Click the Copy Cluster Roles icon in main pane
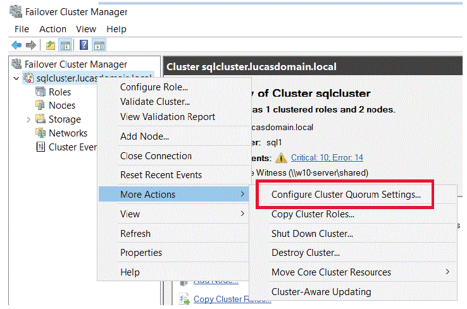Image resolution: width=467 pixels, height=309 pixels. (x=184, y=299)
